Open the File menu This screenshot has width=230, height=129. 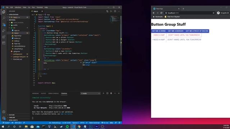tap(7, 7)
